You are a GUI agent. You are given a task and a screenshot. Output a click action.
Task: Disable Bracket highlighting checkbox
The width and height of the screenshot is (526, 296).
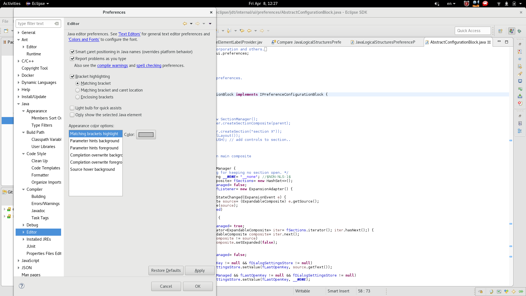(x=72, y=76)
